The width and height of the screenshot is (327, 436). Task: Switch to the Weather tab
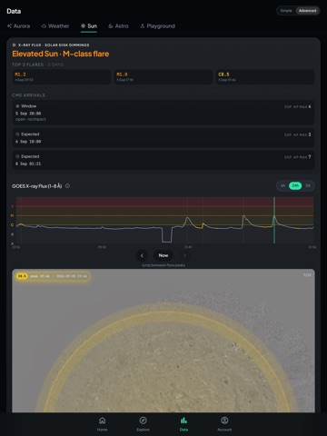pyautogui.click(x=55, y=26)
